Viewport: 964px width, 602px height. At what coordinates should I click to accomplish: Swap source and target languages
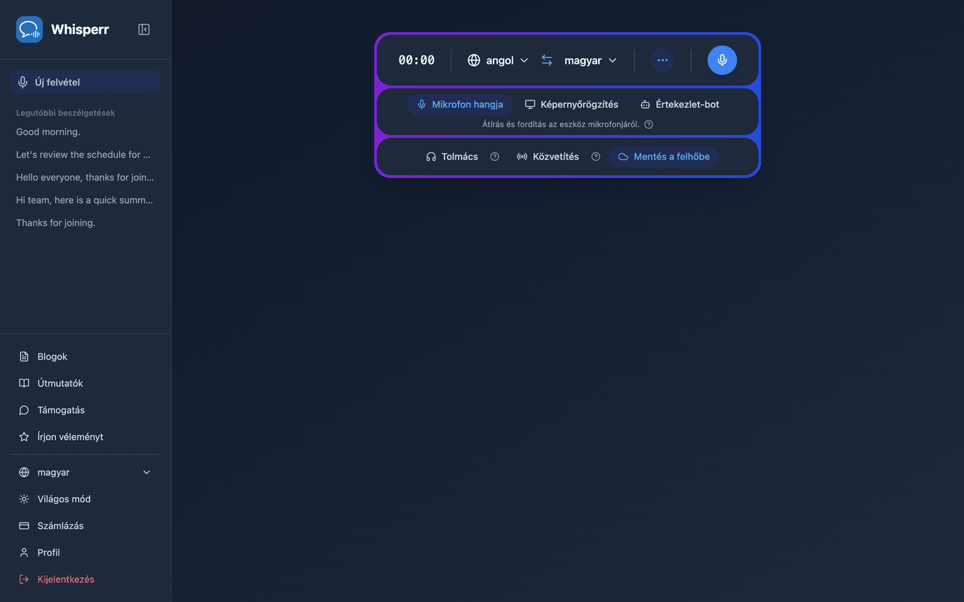pos(547,60)
